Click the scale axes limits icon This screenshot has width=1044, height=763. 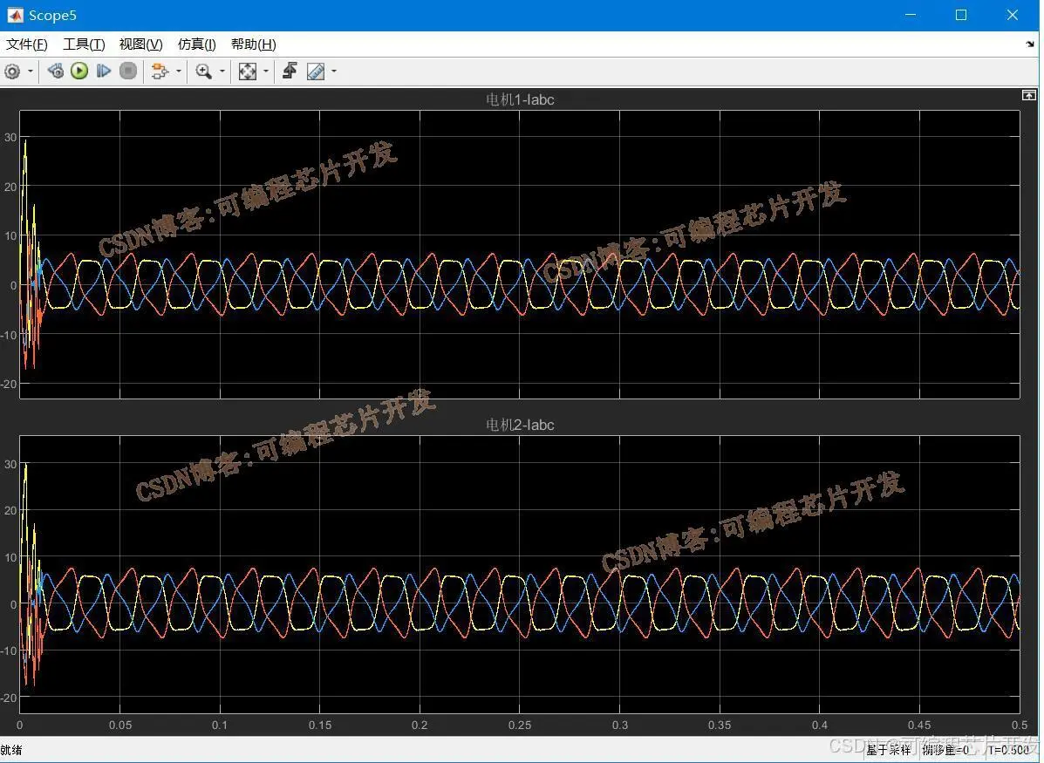(x=248, y=72)
